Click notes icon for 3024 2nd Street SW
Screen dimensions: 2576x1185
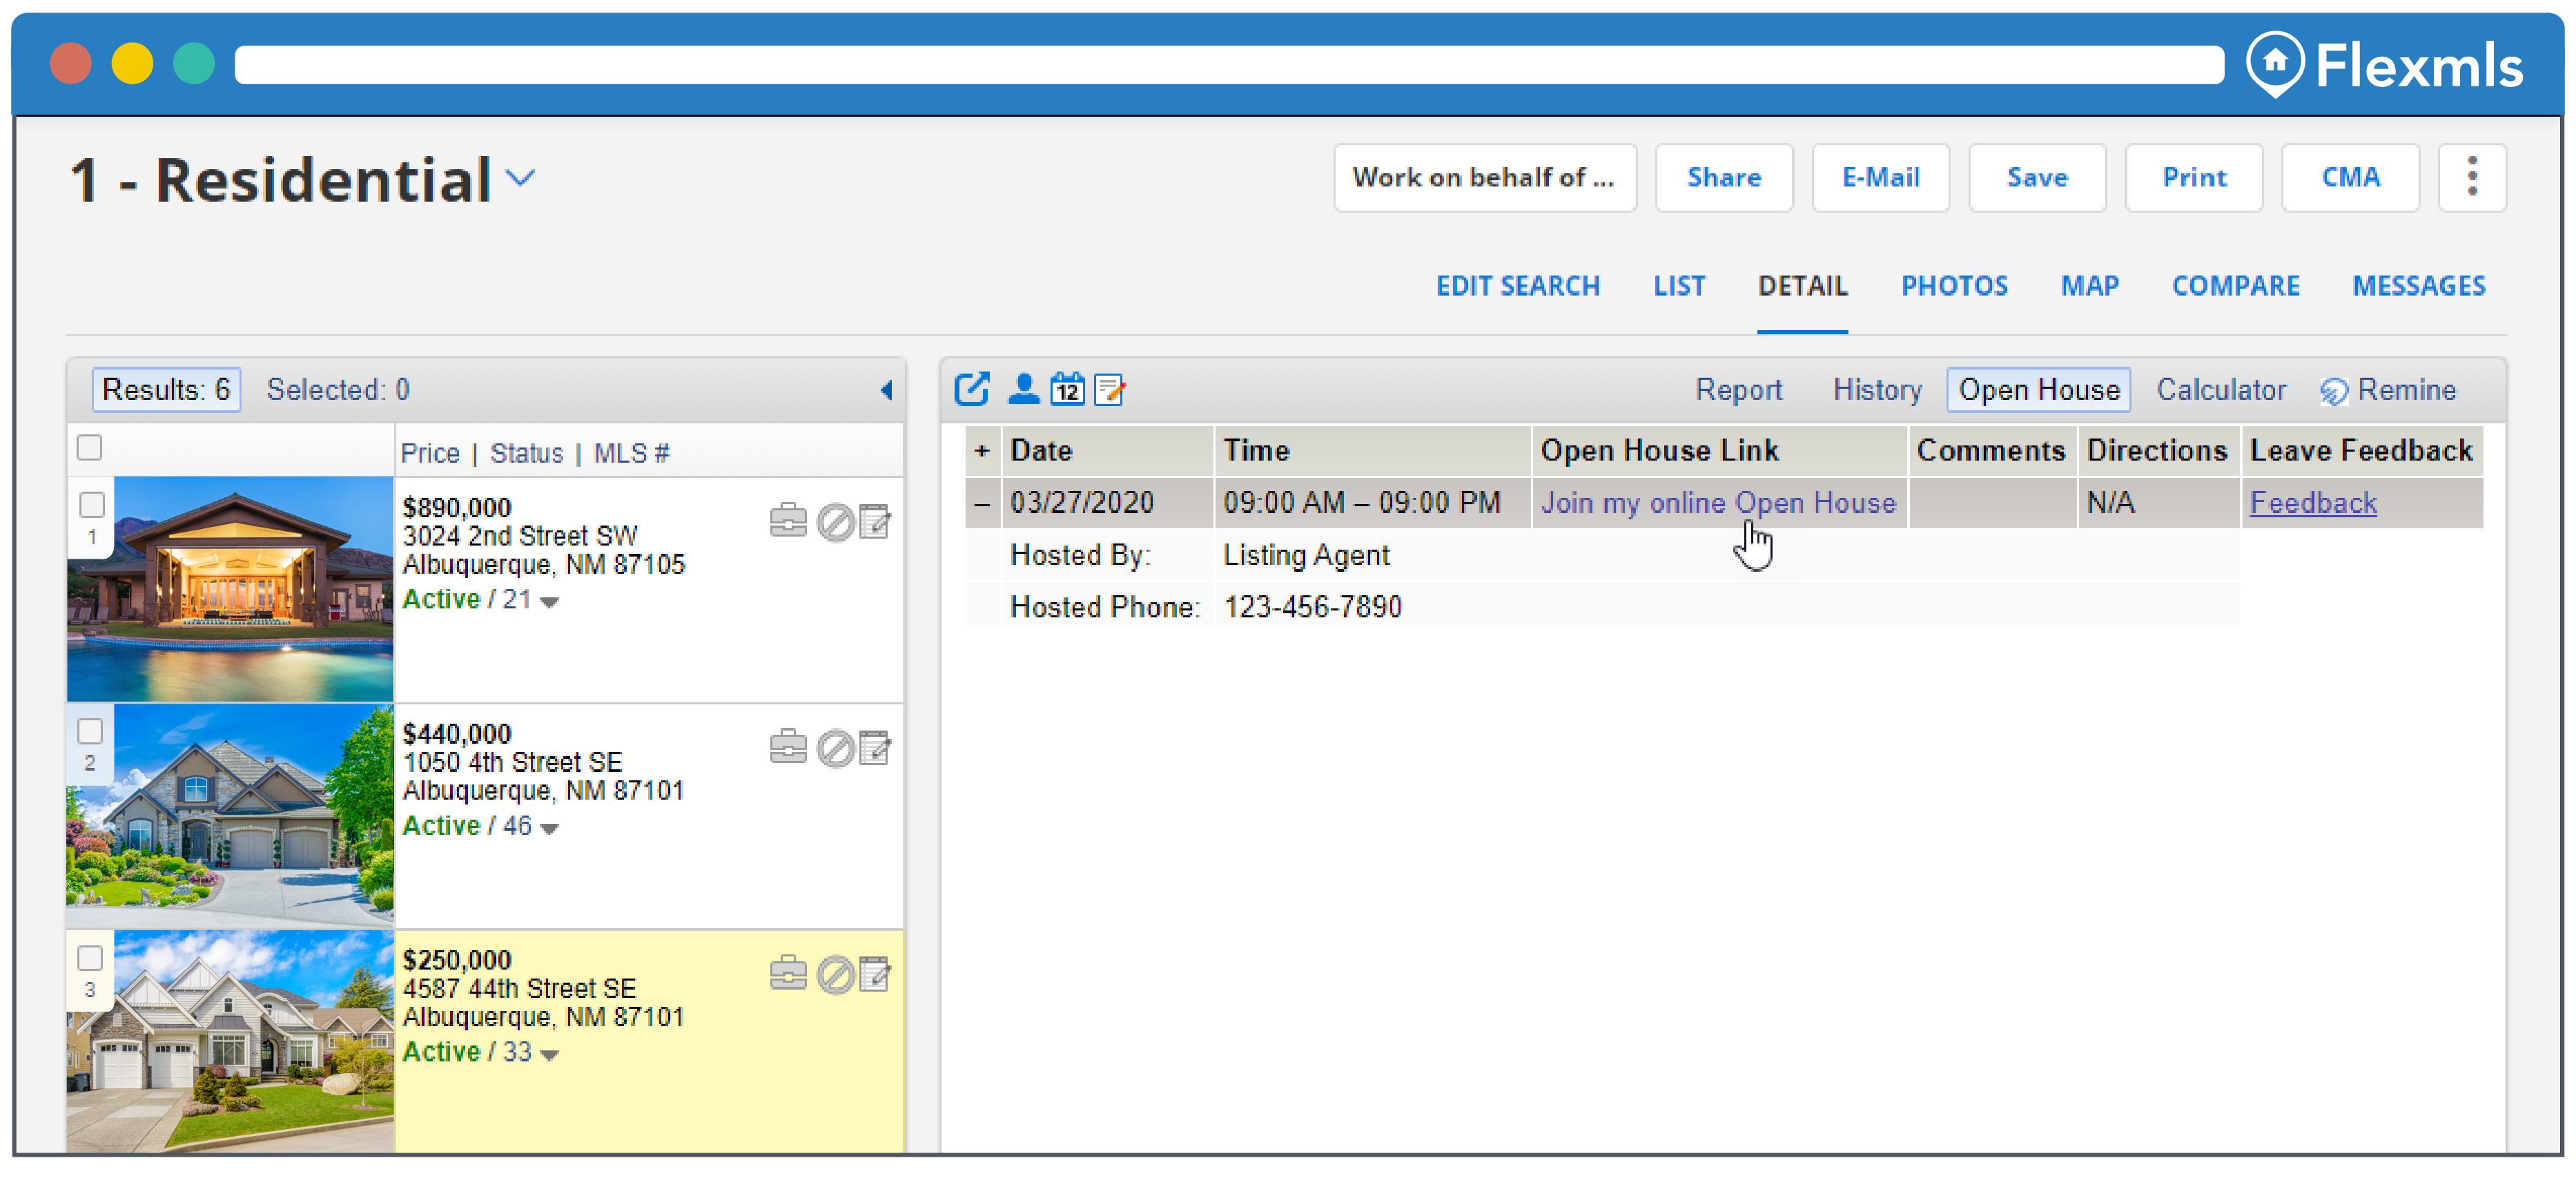click(875, 521)
